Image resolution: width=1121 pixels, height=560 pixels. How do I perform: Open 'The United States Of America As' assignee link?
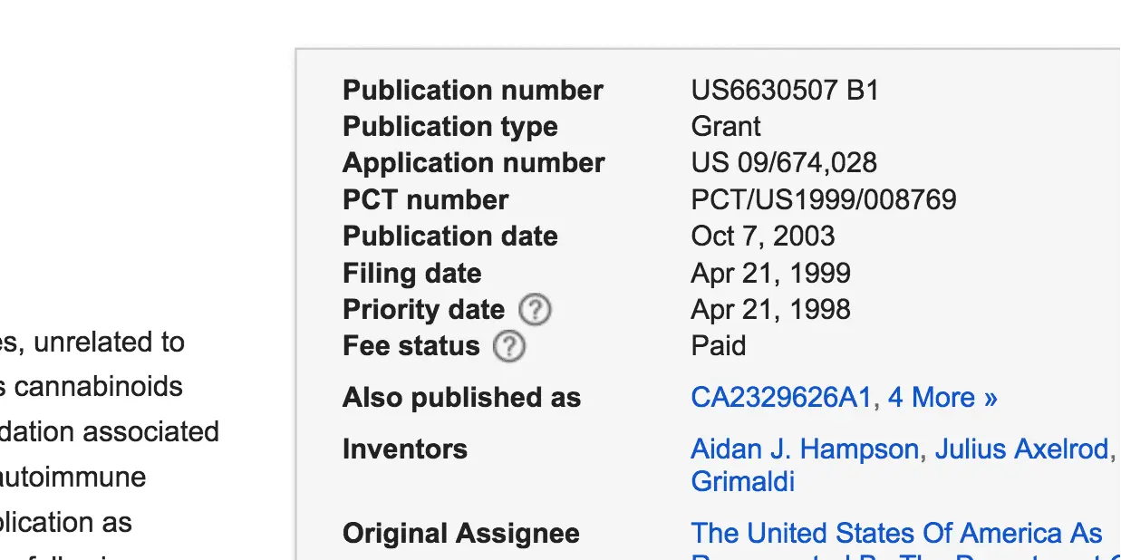[x=896, y=533]
